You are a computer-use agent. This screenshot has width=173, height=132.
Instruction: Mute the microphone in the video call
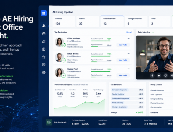click(152, 75)
